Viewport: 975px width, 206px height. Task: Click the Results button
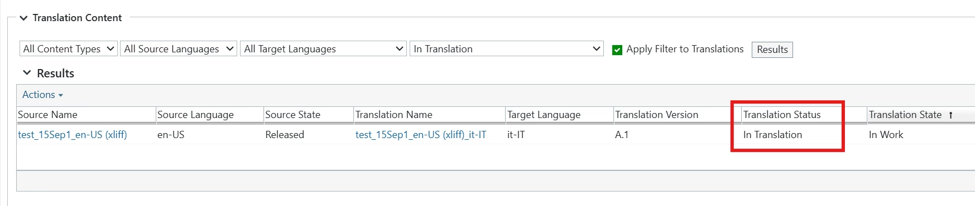[x=772, y=50]
